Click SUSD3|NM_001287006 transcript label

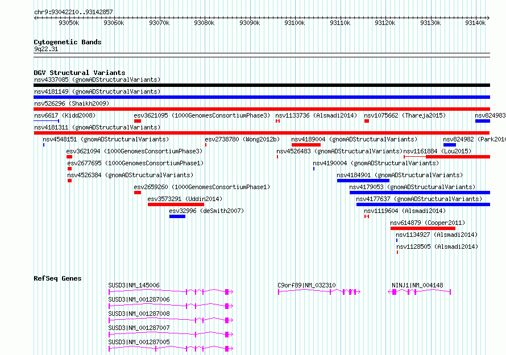(139, 299)
